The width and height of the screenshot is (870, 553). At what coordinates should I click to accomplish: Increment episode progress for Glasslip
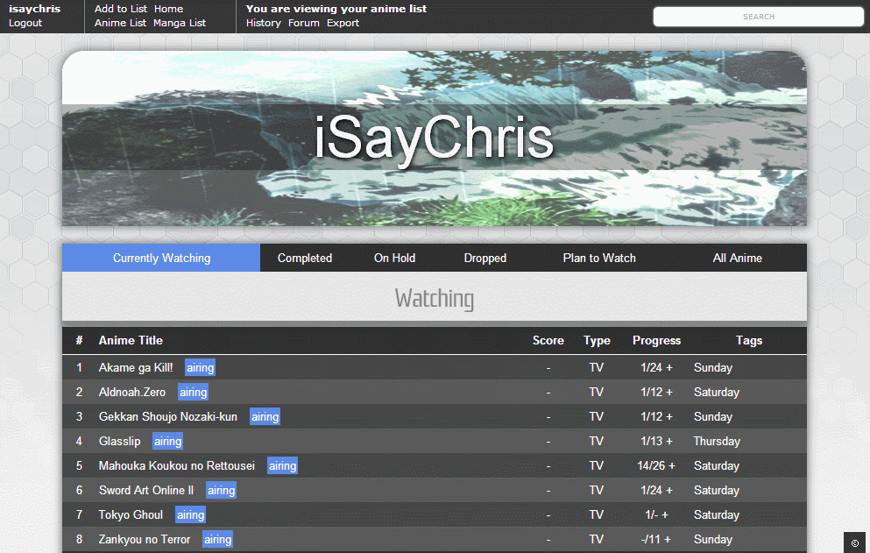[669, 442]
